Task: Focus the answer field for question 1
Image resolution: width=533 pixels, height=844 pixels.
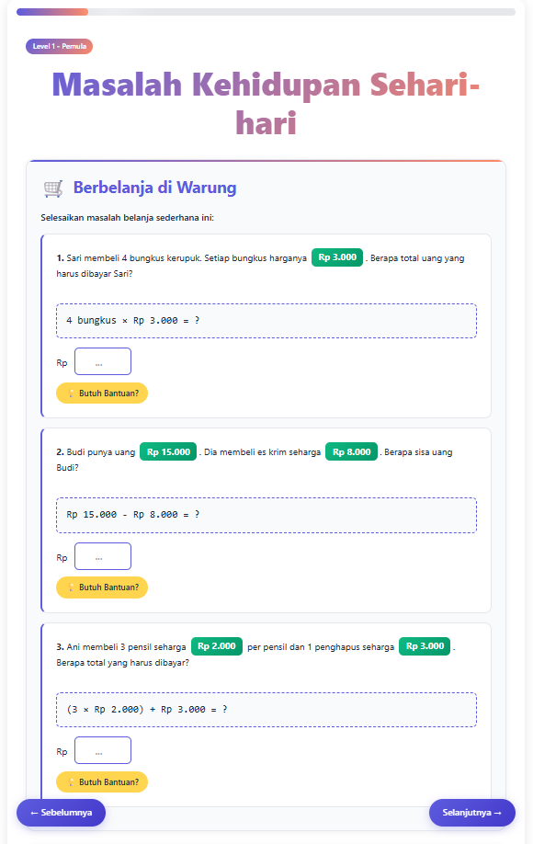Action: pos(103,361)
